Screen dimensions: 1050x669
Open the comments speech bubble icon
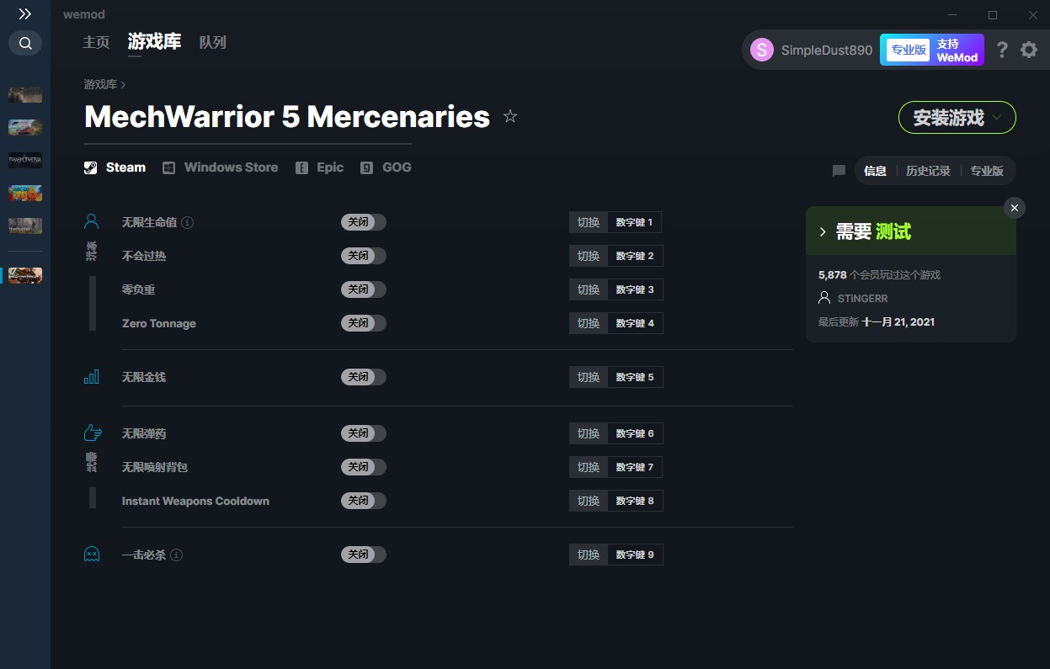[x=839, y=171]
